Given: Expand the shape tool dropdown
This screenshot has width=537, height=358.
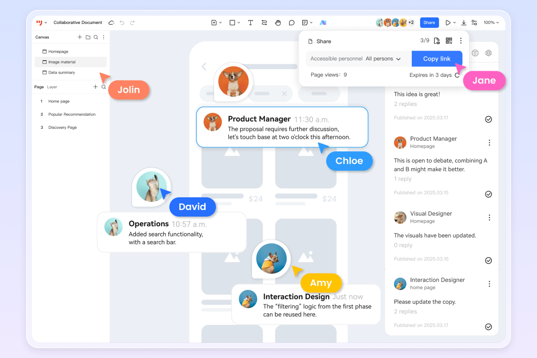Looking at the screenshot, I should (239, 23).
